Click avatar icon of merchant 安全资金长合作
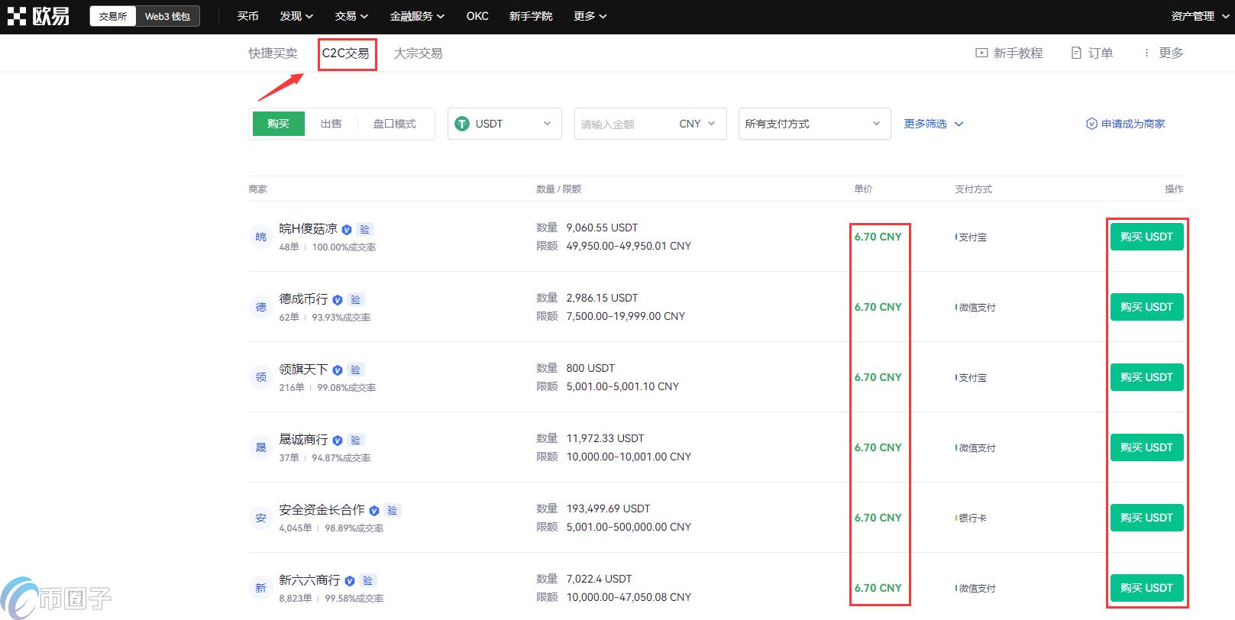 pos(260,518)
